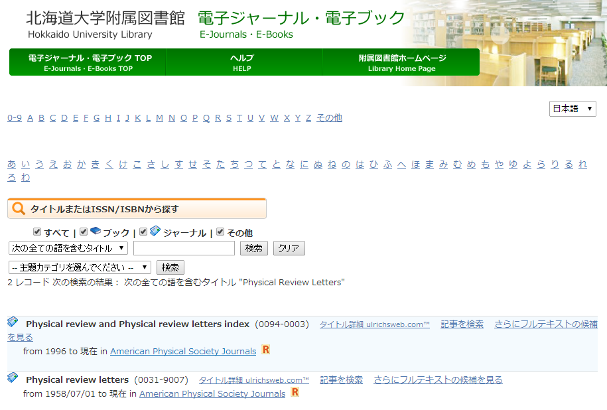Click into the title search text field
Viewport: 607px width, 410px height.
(184, 248)
